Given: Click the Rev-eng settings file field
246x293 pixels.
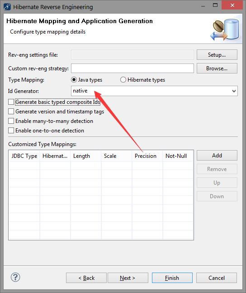Looking at the screenshot, I should tap(132, 55).
